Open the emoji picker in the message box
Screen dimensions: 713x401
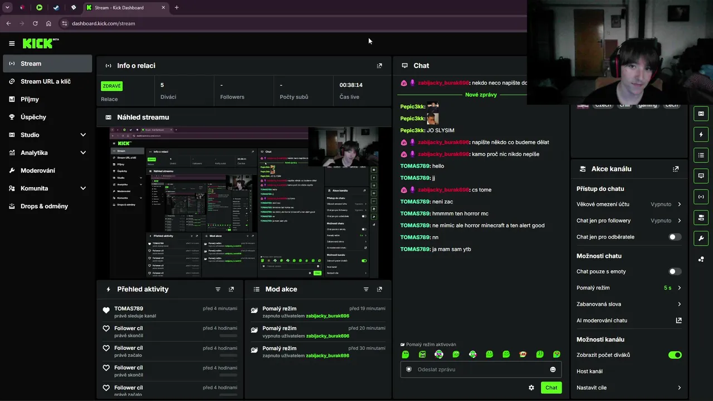pos(553,369)
